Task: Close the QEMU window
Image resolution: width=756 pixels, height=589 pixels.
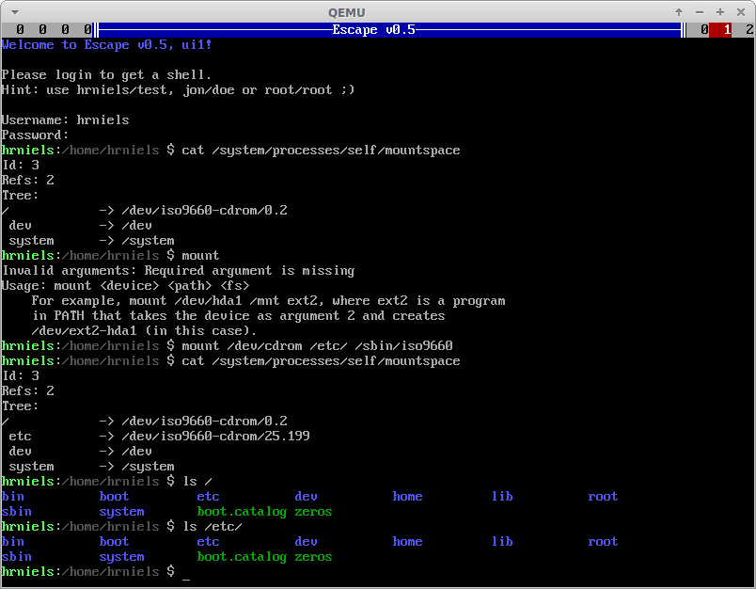Action: [x=741, y=12]
